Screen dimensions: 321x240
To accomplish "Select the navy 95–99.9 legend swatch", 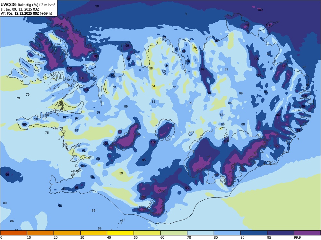I will [x=281, y=233].
